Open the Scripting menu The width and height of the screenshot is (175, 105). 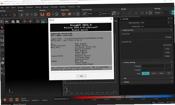tap(71, 7)
